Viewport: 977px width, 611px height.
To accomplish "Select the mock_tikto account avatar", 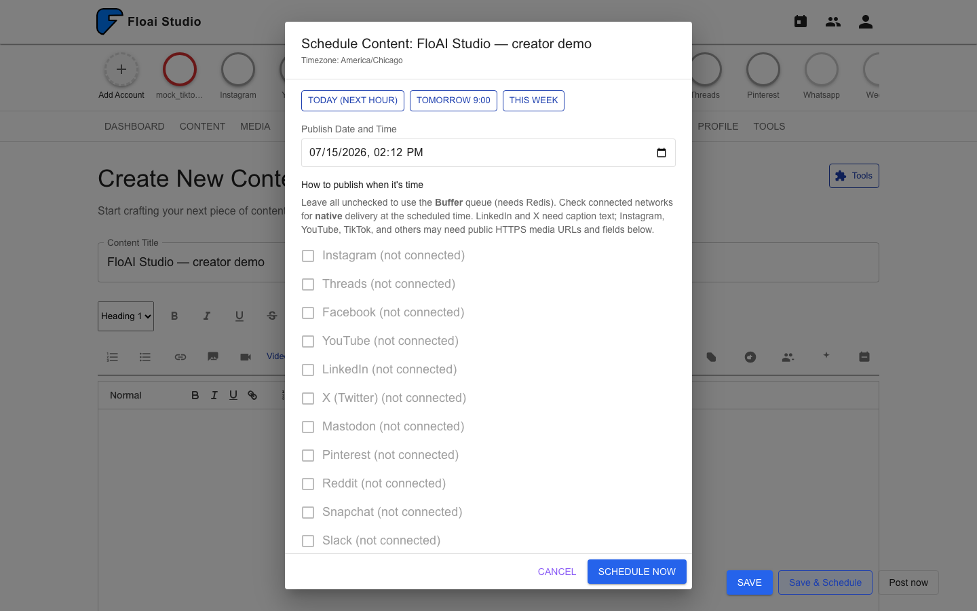I will [x=180, y=69].
